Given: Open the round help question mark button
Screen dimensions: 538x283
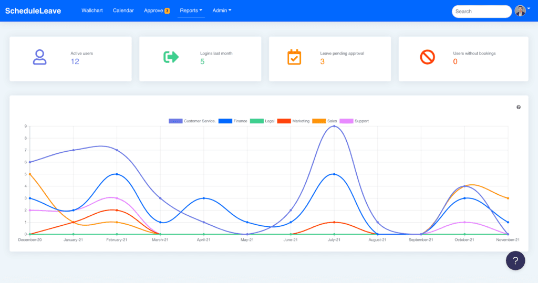Looking at the screenshot, I should pos(515,260).
